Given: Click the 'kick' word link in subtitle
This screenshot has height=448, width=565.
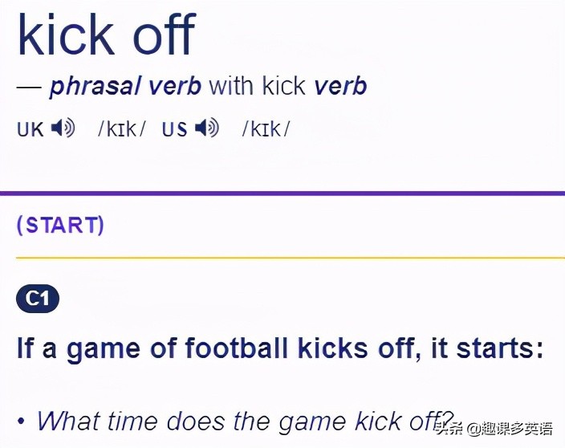Looking at the screenshot, I should [282, 87].
